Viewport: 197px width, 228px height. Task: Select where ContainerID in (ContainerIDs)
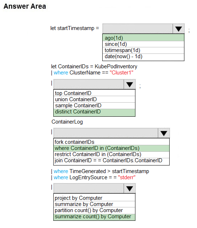pos(112,148)
